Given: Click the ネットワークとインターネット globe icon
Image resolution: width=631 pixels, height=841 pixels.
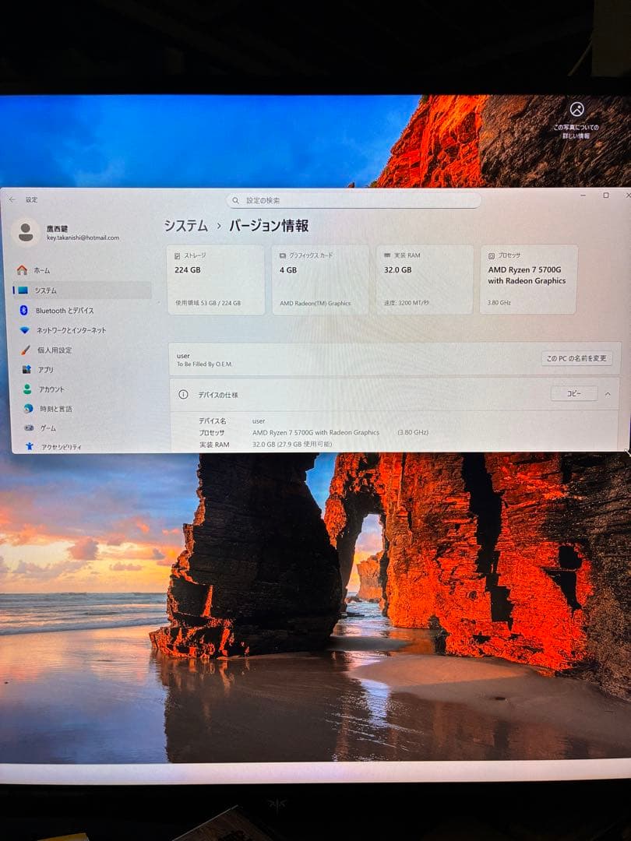Looking at the screenshot, I should pyautogui.click(x=25, y=329).
